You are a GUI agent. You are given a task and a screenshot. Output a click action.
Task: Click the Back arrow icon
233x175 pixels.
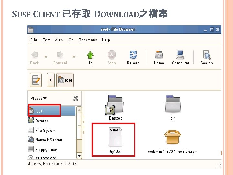pos(35,55)
